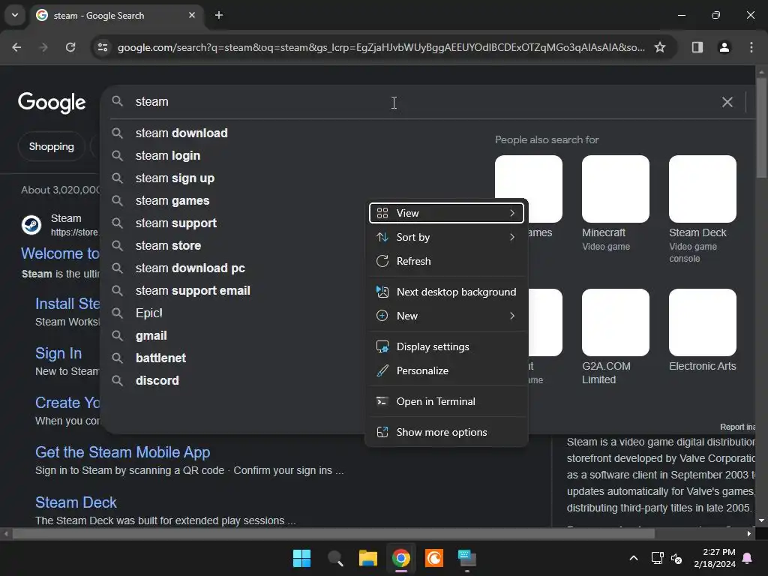The width and height of the screenshot is (768, 576).
Task: Go back with the browser back arrow
Action: click(16, 47)
